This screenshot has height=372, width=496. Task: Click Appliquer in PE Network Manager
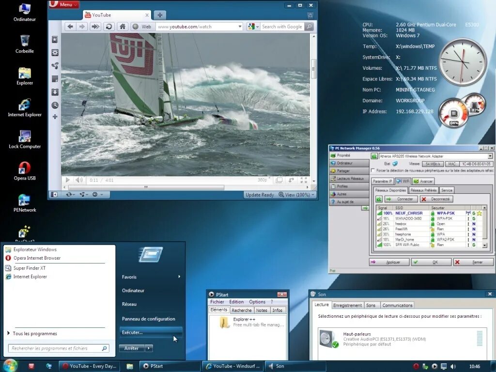click(389, 262)
